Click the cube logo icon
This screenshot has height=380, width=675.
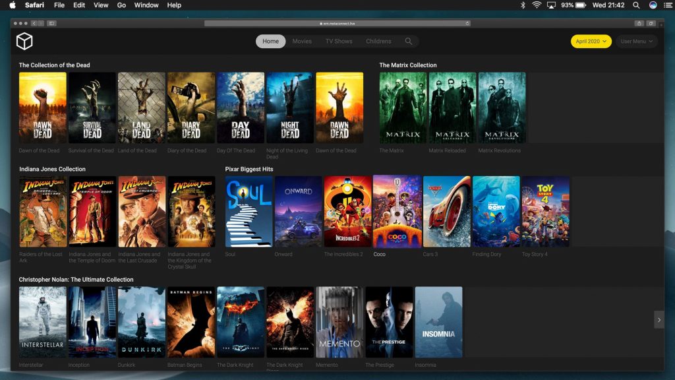pos(24,42)
